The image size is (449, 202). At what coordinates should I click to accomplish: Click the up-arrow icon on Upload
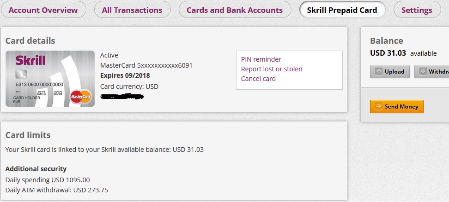click(x=379, y=71)
